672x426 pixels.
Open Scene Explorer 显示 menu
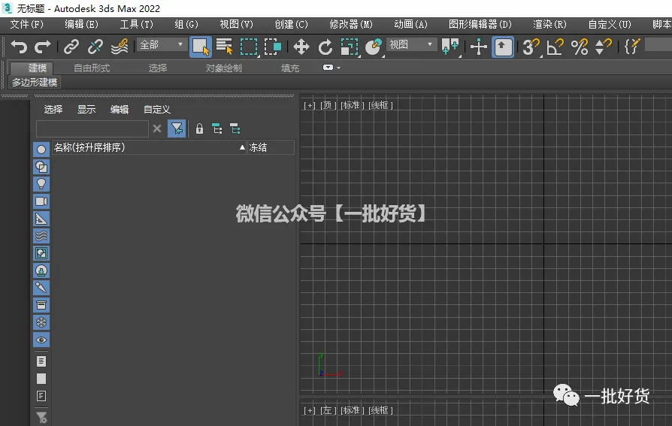86,109
